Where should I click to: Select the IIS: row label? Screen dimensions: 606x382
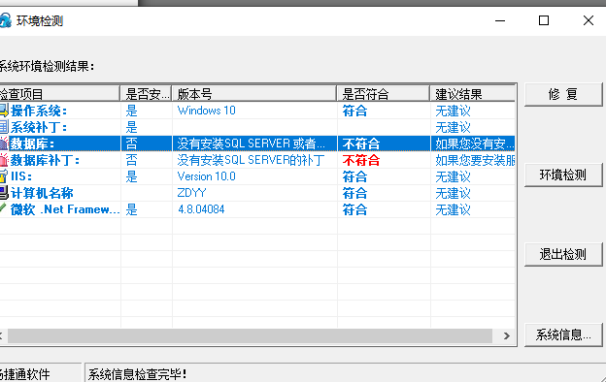(x=21, y=176)
